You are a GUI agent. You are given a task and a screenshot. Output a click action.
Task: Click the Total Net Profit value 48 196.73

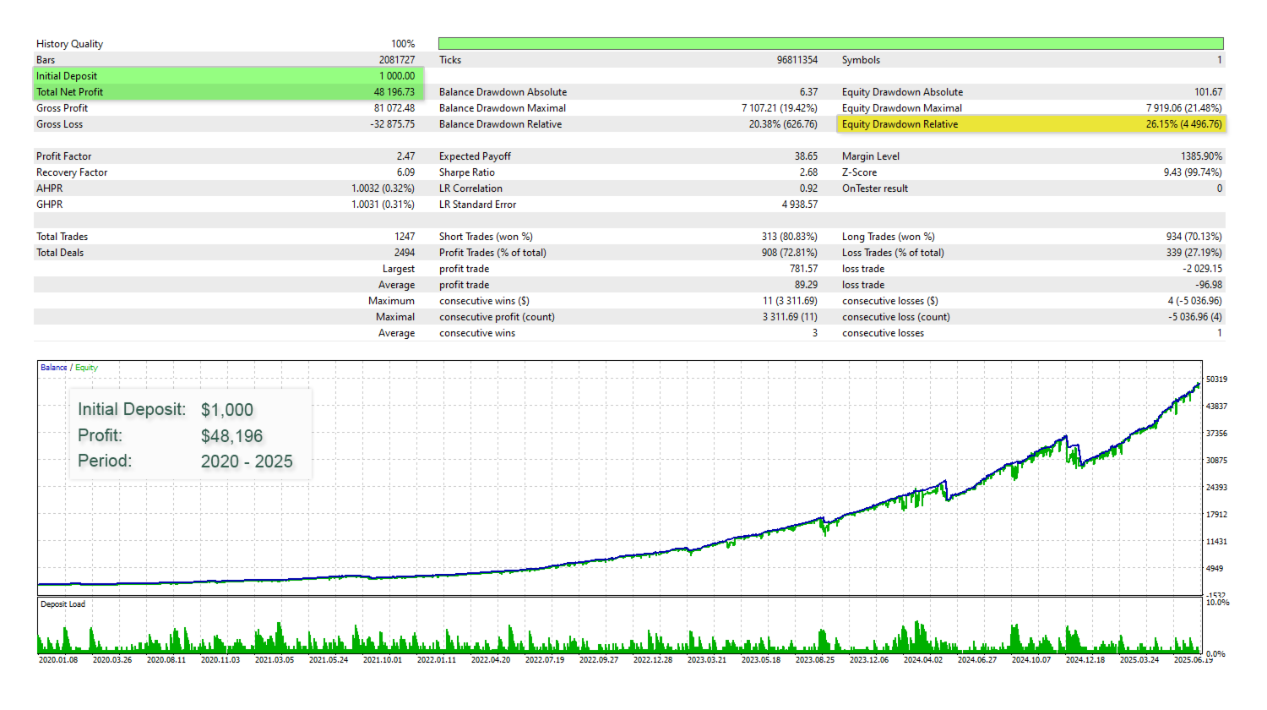pyautogui.click(x=394, y=92)
